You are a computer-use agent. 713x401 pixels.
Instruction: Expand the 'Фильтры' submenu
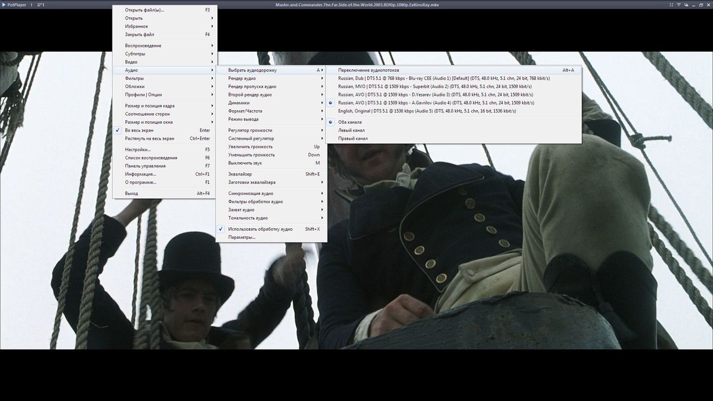tap(165, 79)
